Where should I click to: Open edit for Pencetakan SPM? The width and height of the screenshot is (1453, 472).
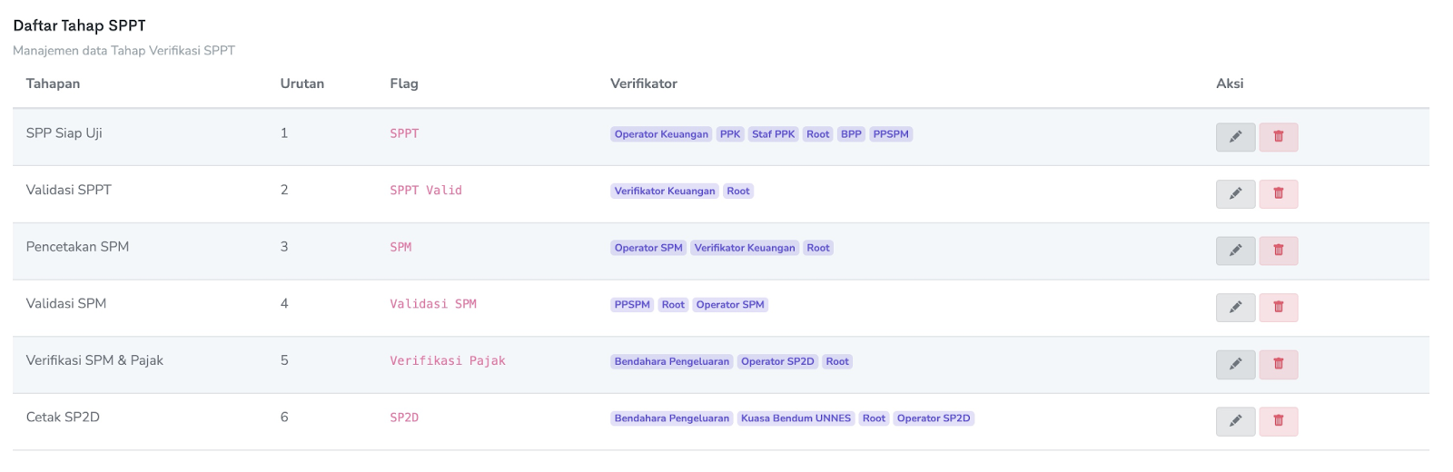(x=1235, y=251)
